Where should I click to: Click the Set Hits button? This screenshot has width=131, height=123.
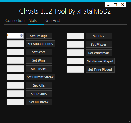click(x=99, y=36)
